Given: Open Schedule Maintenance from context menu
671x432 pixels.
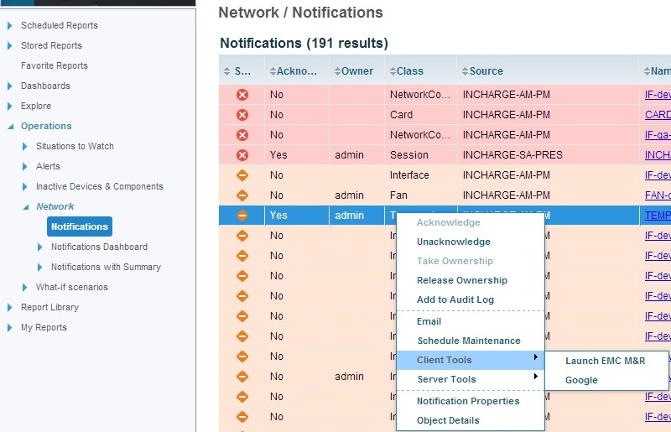Looking at the screenshot, I should click(x=469, y=341).
